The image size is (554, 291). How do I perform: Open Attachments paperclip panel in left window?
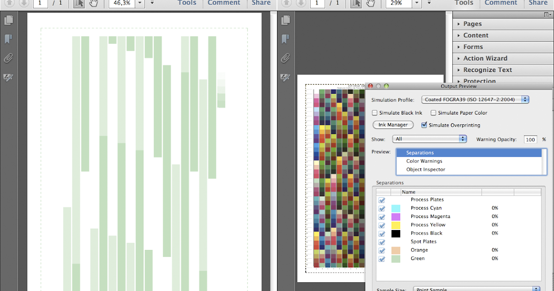tap(8, 58)
